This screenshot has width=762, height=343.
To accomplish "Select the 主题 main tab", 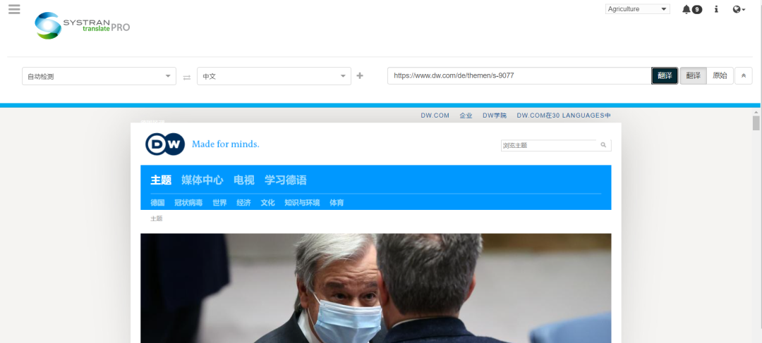I will 161,180.
